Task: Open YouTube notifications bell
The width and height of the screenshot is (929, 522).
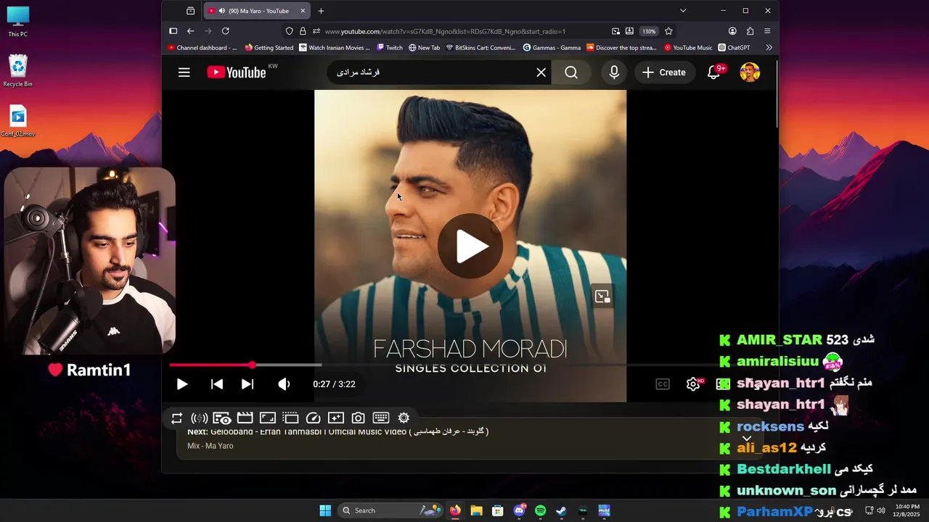Action: (714, 72)
